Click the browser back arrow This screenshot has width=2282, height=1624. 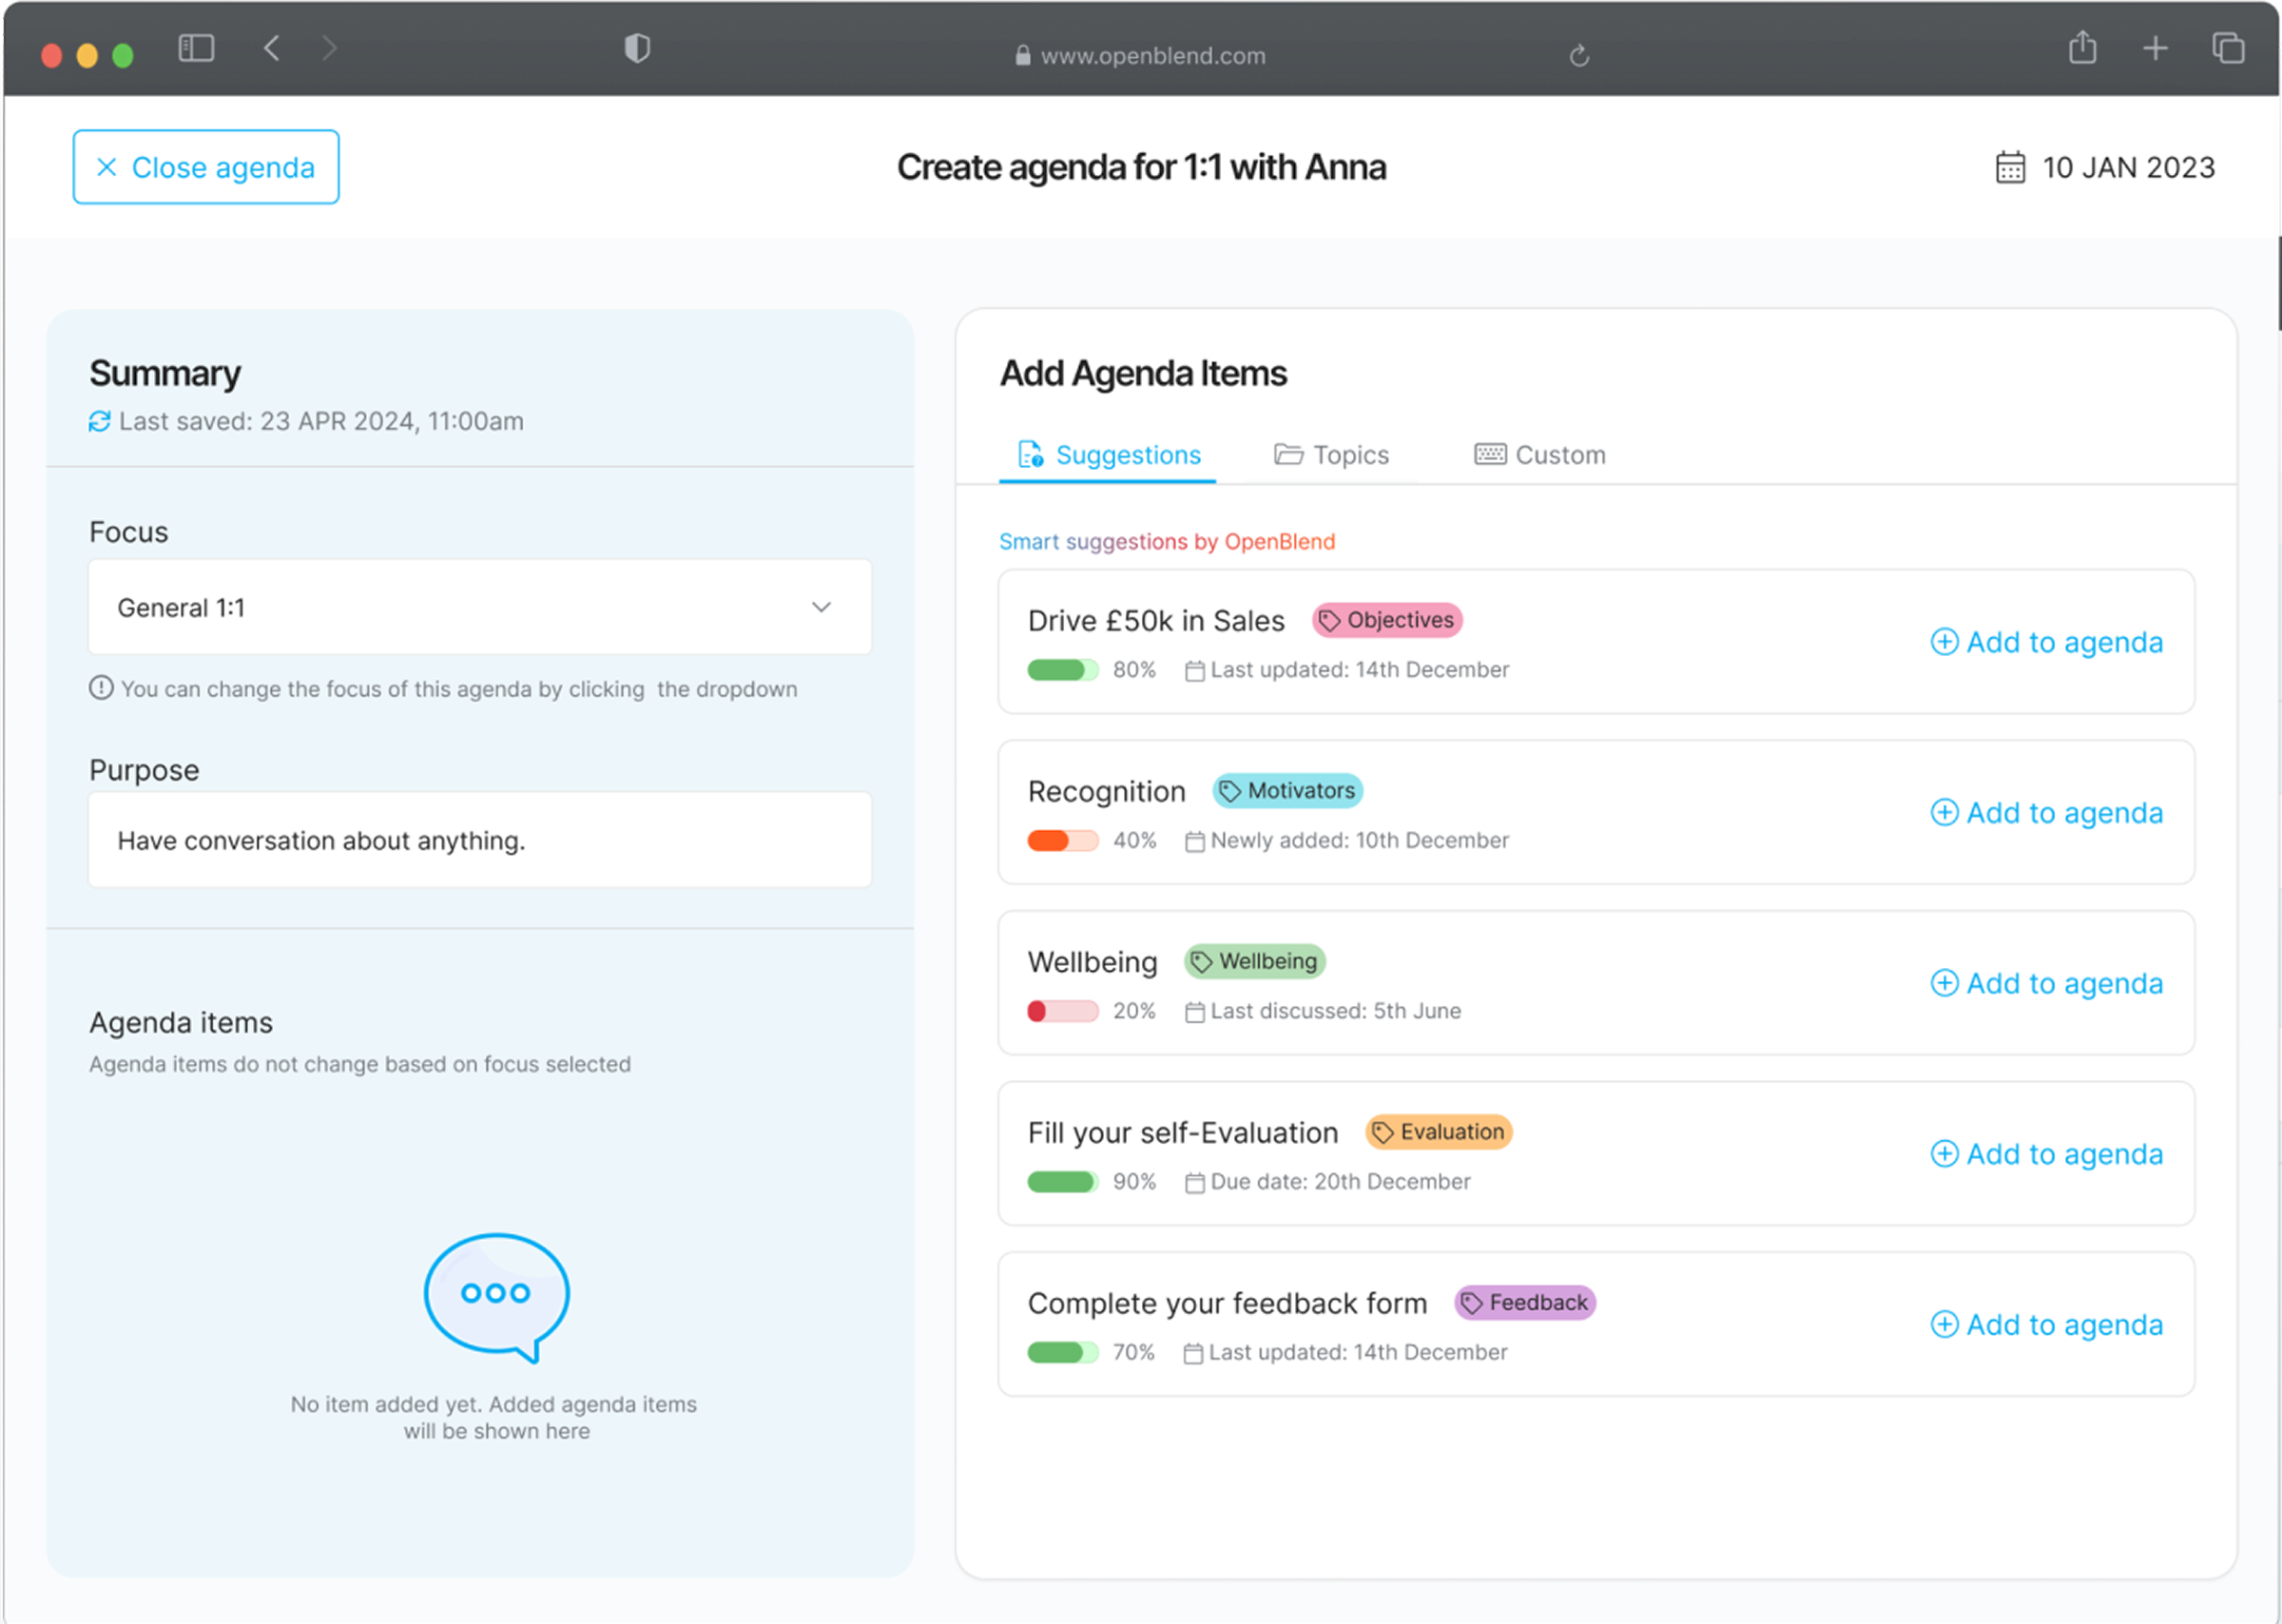271,48
